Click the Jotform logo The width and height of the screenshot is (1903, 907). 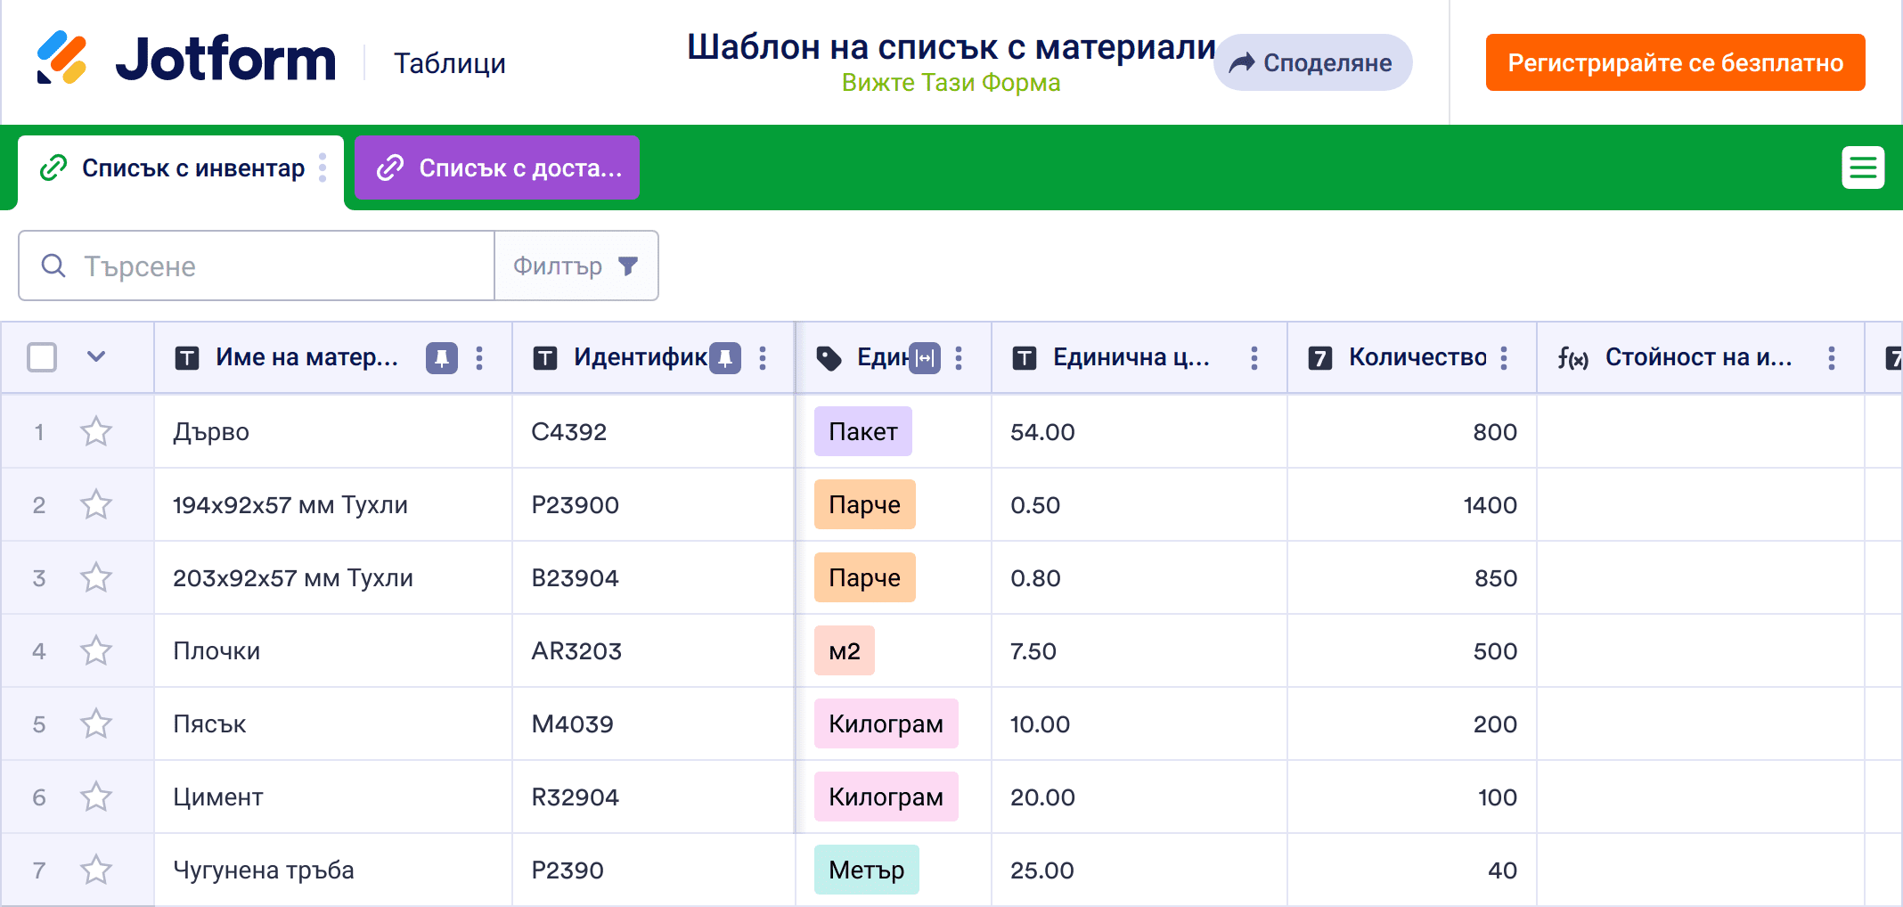pos(185,59)
